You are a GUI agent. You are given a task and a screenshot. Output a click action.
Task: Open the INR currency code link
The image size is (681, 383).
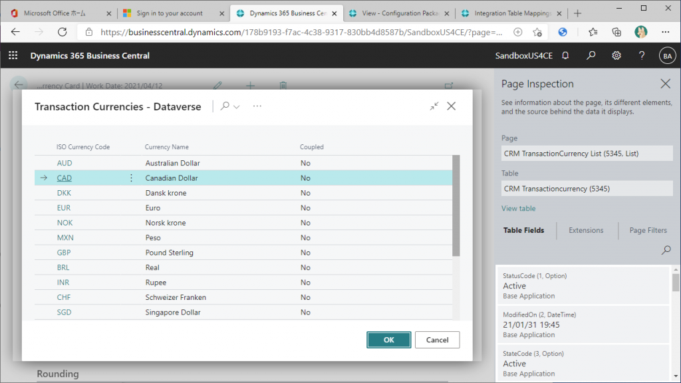point(63,282)
